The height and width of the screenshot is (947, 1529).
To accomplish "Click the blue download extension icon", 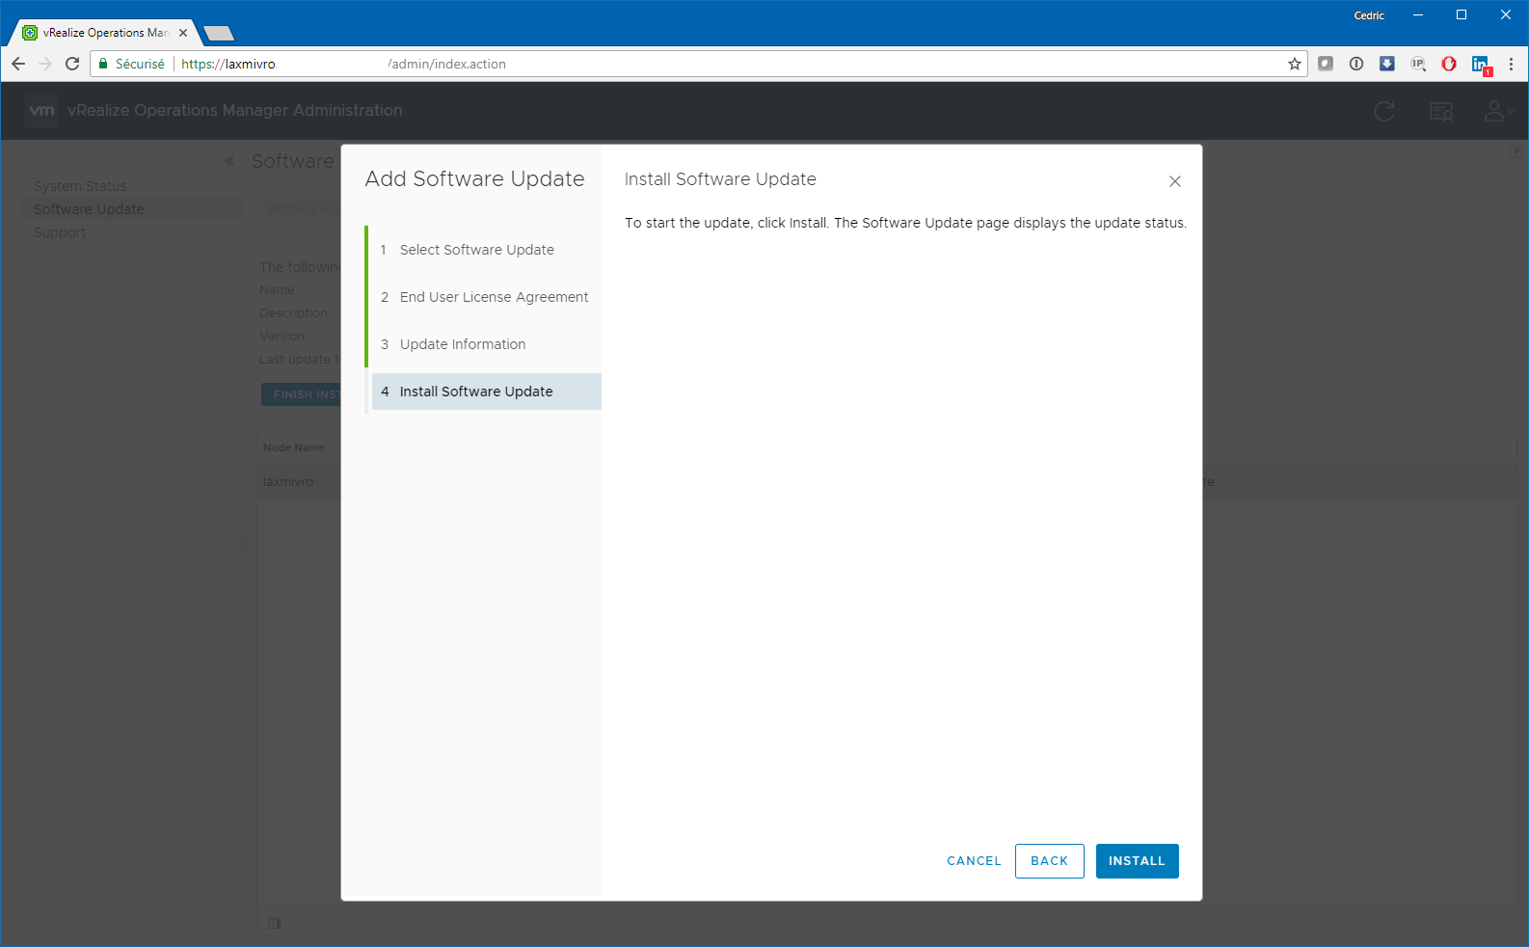I will tap(1386, 64).
